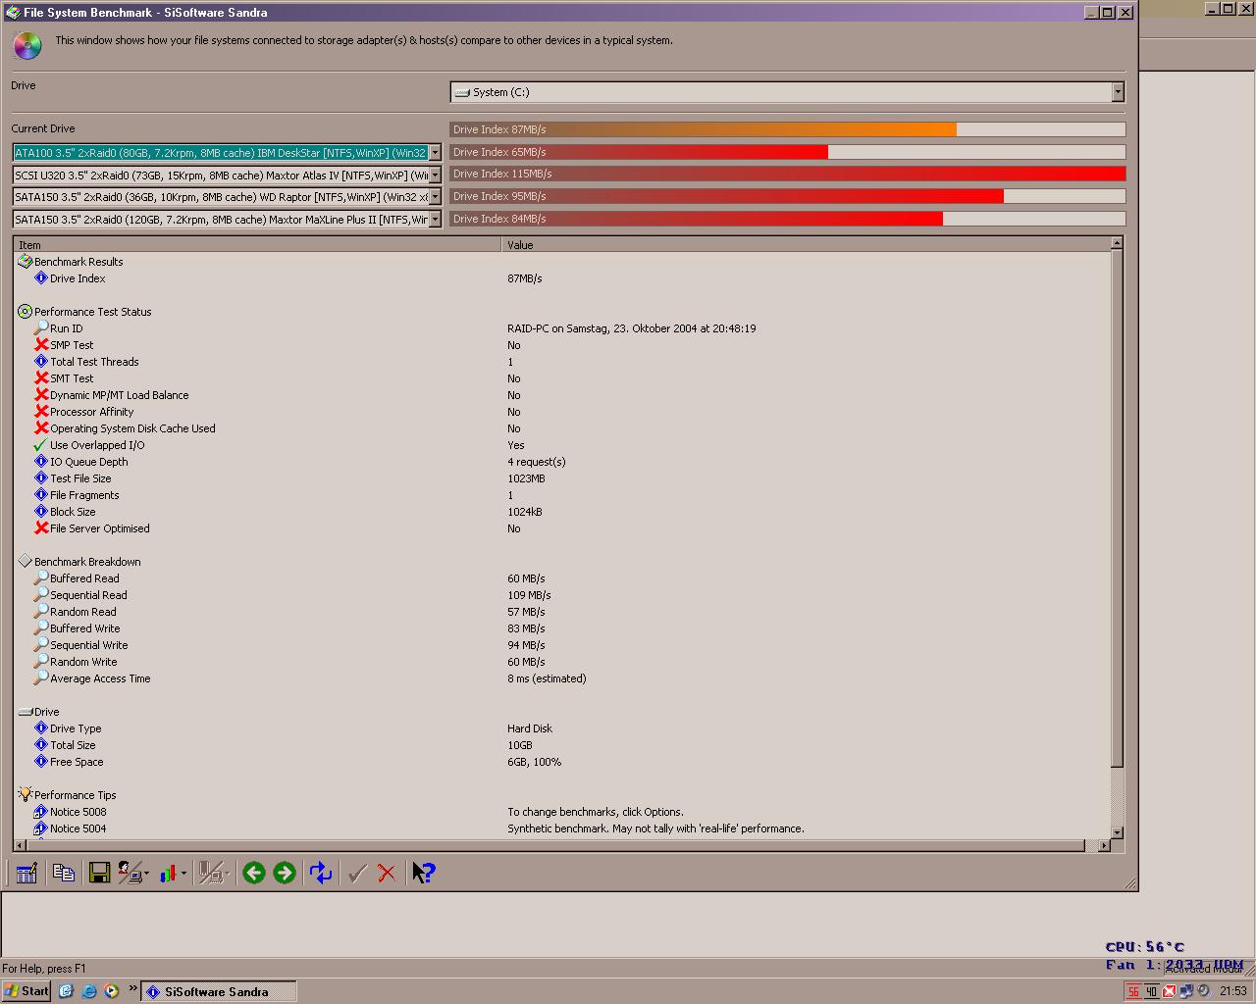1256x1004 pixels.
Task: Click the Value column header
Action: click(807, 245)
